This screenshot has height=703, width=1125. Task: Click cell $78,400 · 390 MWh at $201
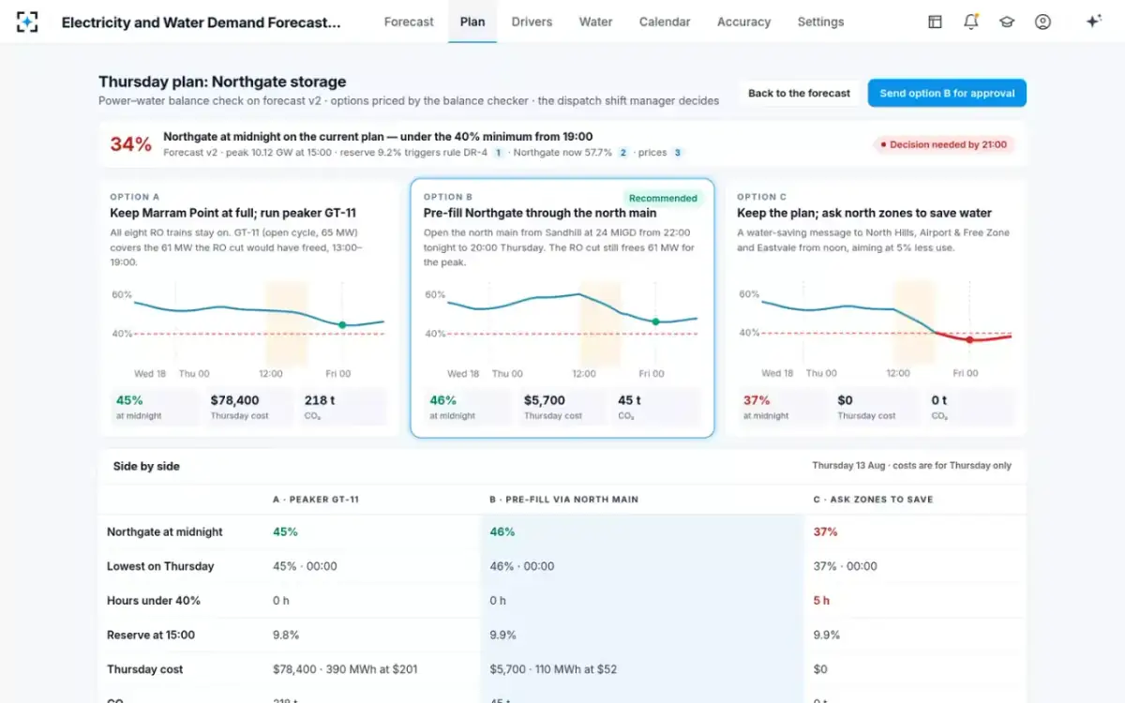(x=345, y=669)
